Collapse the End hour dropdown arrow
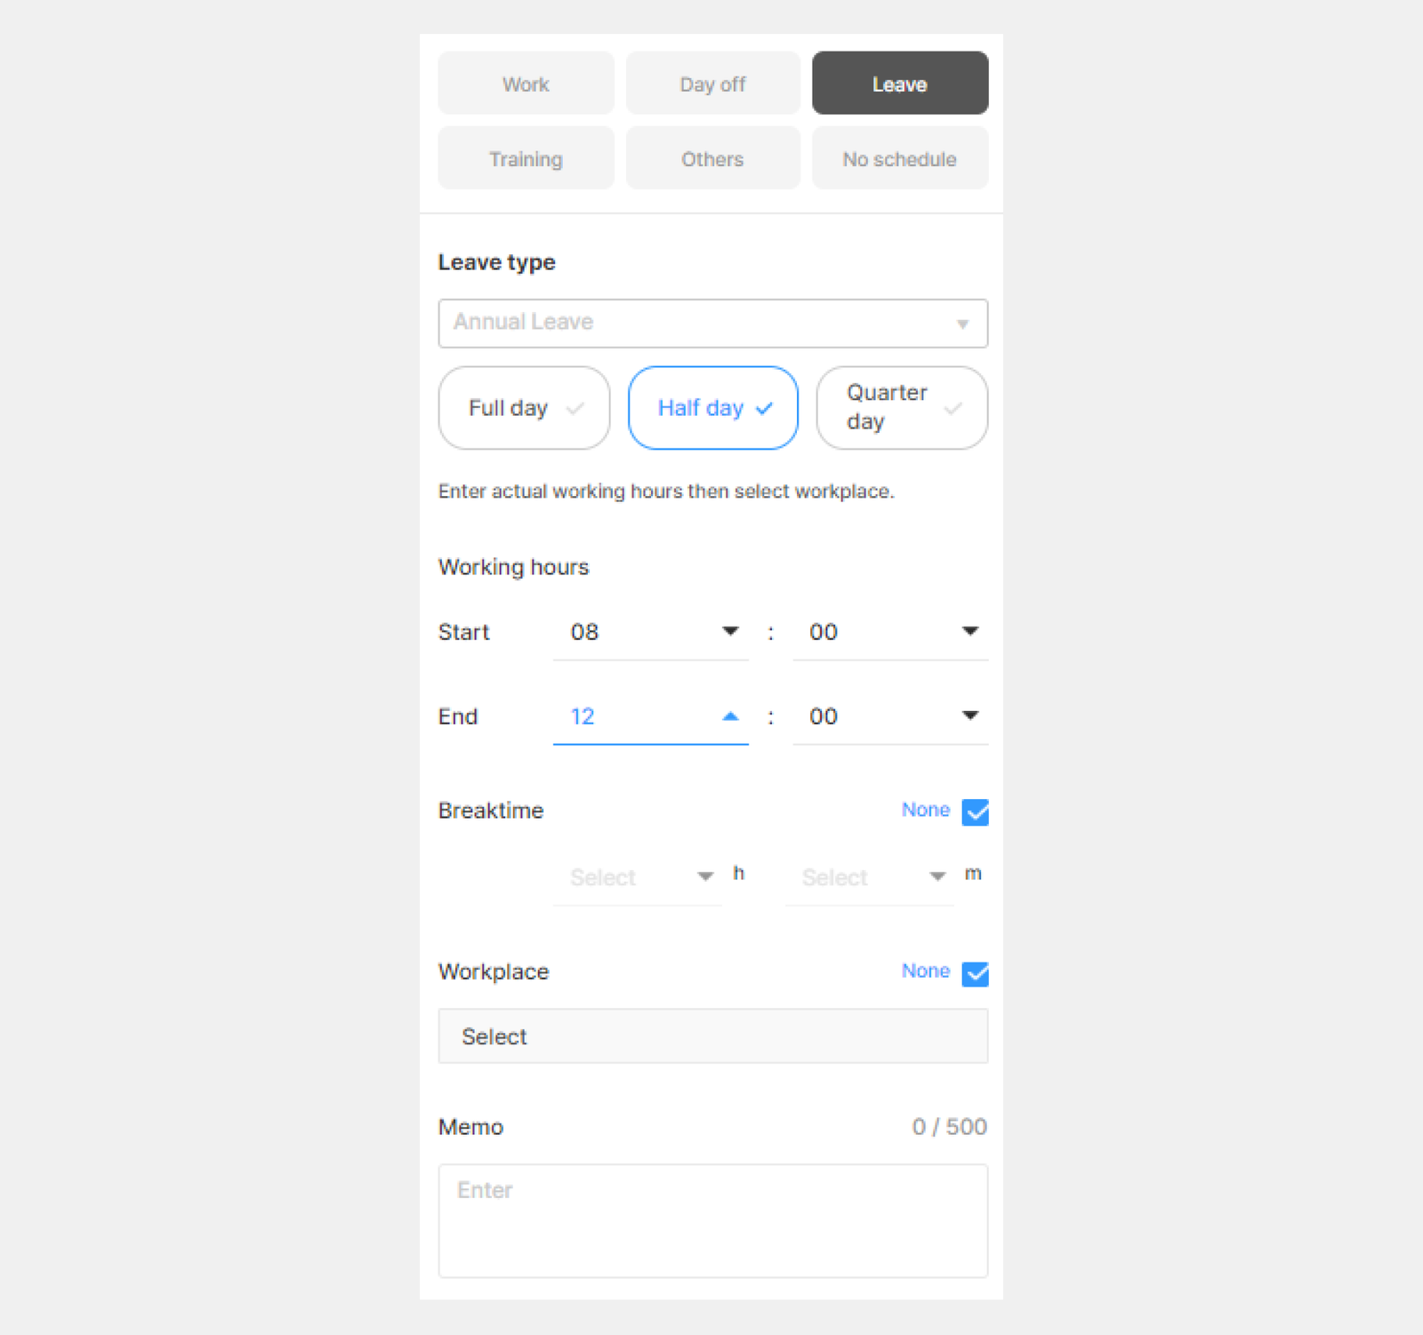Image resolution: width=1423 pixels, height=1335 pixels. (x=730, y=715)
